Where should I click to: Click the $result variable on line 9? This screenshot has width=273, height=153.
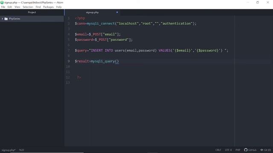82,61
